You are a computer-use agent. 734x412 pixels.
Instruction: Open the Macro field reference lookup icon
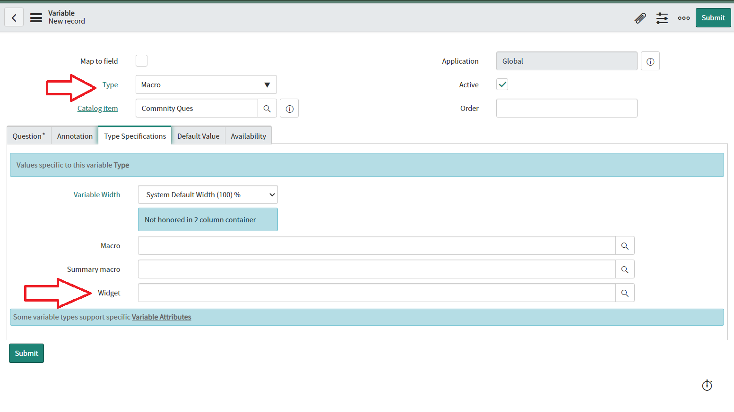(x=625, y=245)
